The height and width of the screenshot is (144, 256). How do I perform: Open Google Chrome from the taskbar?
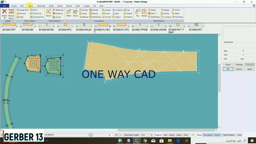145,140
